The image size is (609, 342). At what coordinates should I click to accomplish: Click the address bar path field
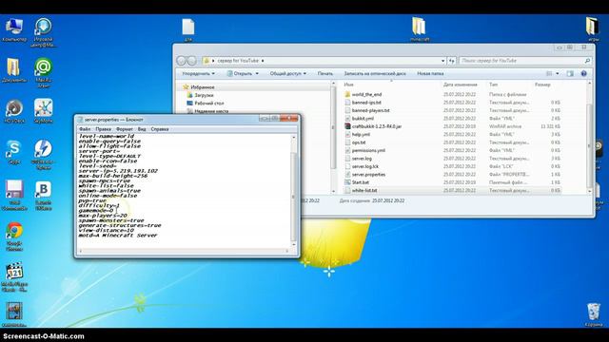click(323, 61)
